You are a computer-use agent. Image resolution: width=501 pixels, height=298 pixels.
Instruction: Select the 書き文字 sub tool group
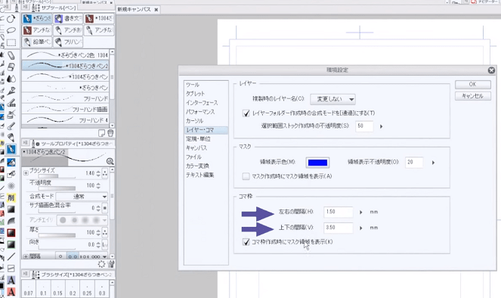tap(68, 19)
